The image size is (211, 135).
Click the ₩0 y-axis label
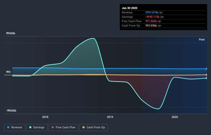(8, 72)
